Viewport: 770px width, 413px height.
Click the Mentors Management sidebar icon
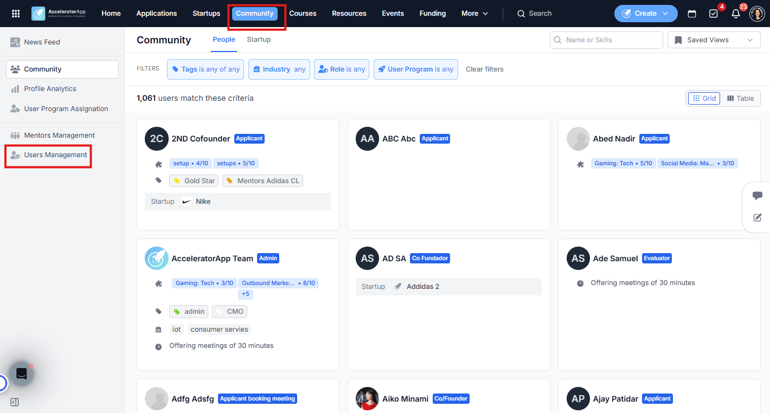15,135
